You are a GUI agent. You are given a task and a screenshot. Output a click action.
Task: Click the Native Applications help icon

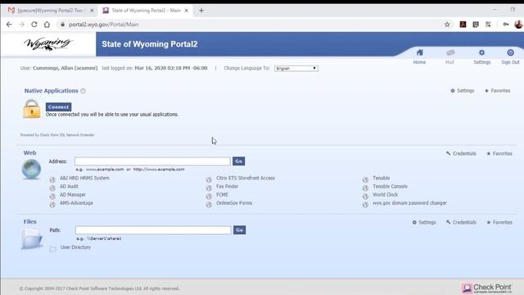pos(83,91)
